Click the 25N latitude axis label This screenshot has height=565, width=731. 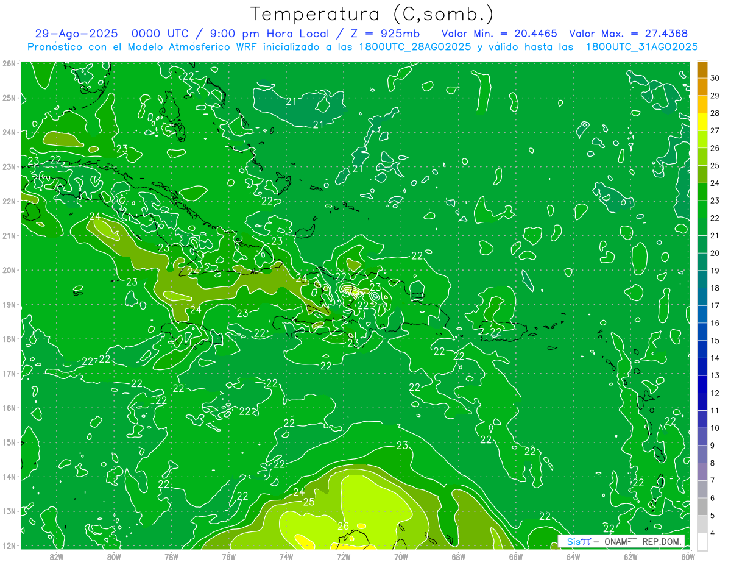(9, 98)
